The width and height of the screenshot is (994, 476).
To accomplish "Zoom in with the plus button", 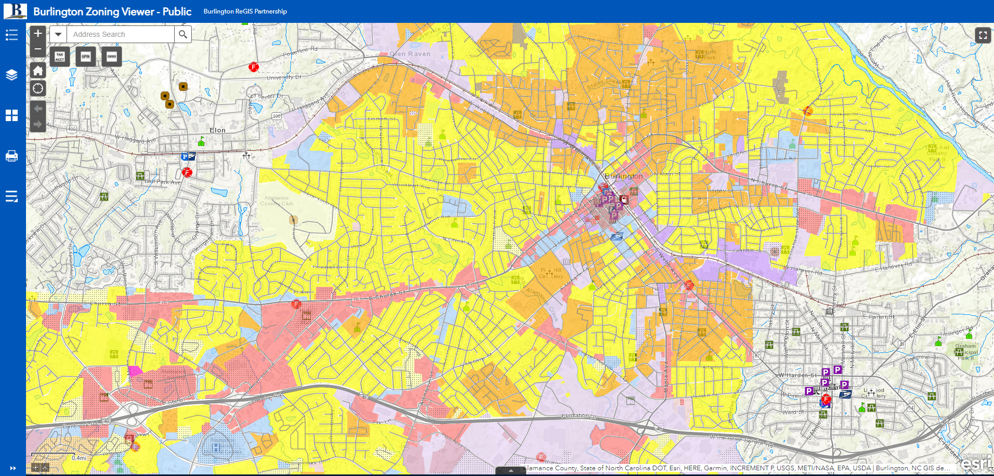I will point(37,33).
